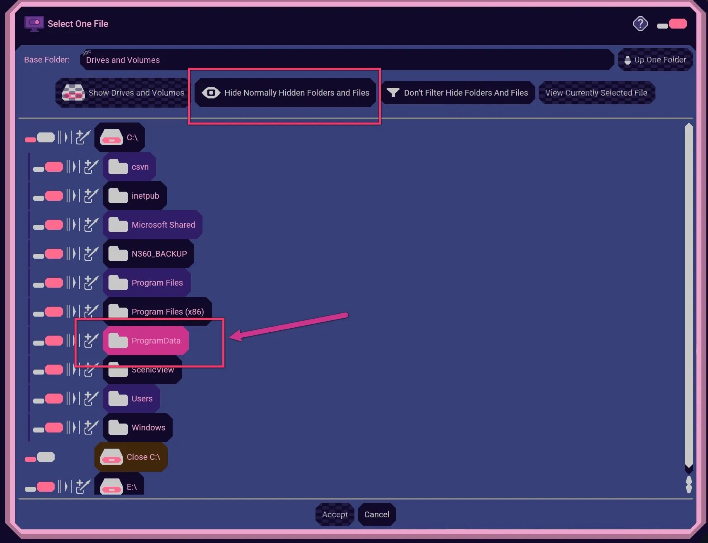Image resolution: width=708 pixels, height=543 pixels.
Task: Toggle the switch on the inetpub row
Action: click(48, 196)
